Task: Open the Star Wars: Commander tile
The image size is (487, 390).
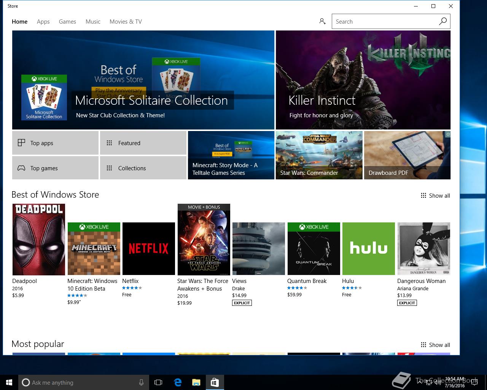Action: [x=319, y=155]
